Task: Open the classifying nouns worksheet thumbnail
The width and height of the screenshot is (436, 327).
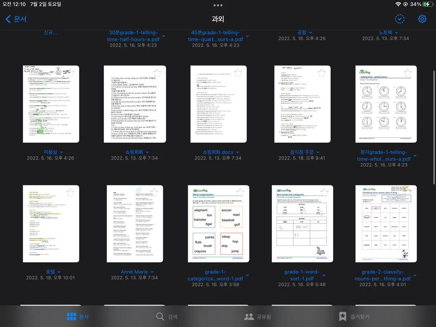Action: [386, 223]
